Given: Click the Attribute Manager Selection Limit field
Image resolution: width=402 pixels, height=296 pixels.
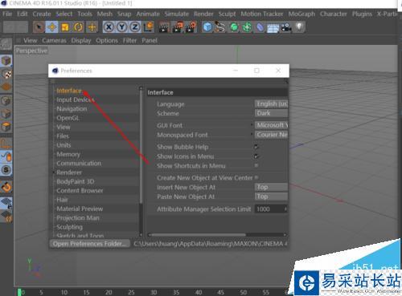Looking at the screenshot, I should (271, 209).
